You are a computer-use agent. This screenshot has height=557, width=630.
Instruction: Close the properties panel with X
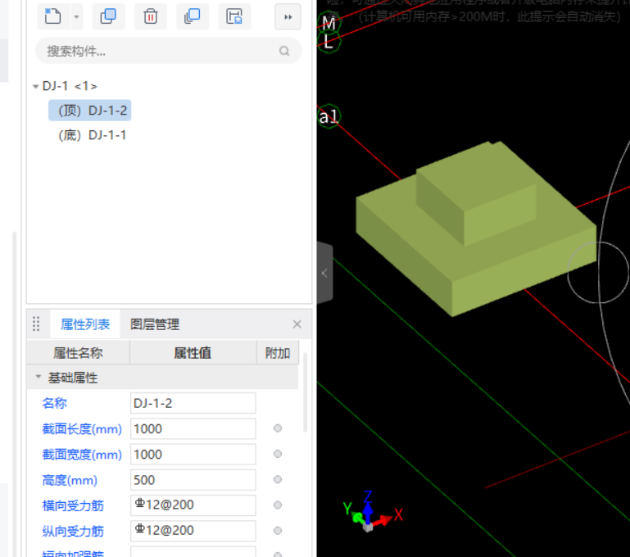[x=297, y=324]
